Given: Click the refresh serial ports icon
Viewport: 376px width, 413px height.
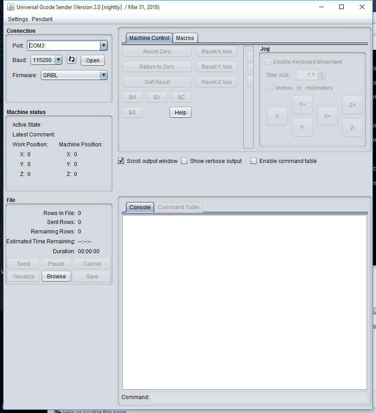Looking at the screenshot, I should pos(72,60).
